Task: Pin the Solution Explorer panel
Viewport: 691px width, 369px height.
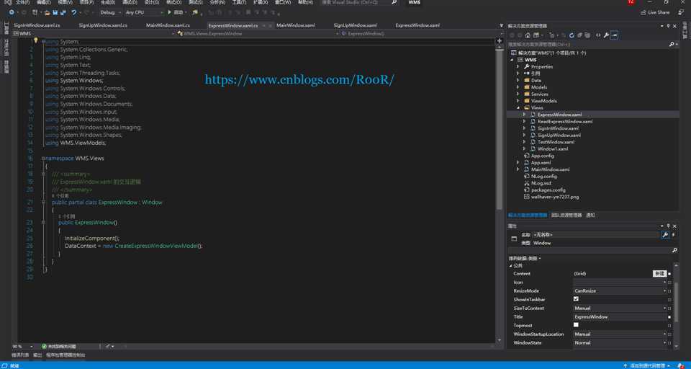Action: (668, 26)
